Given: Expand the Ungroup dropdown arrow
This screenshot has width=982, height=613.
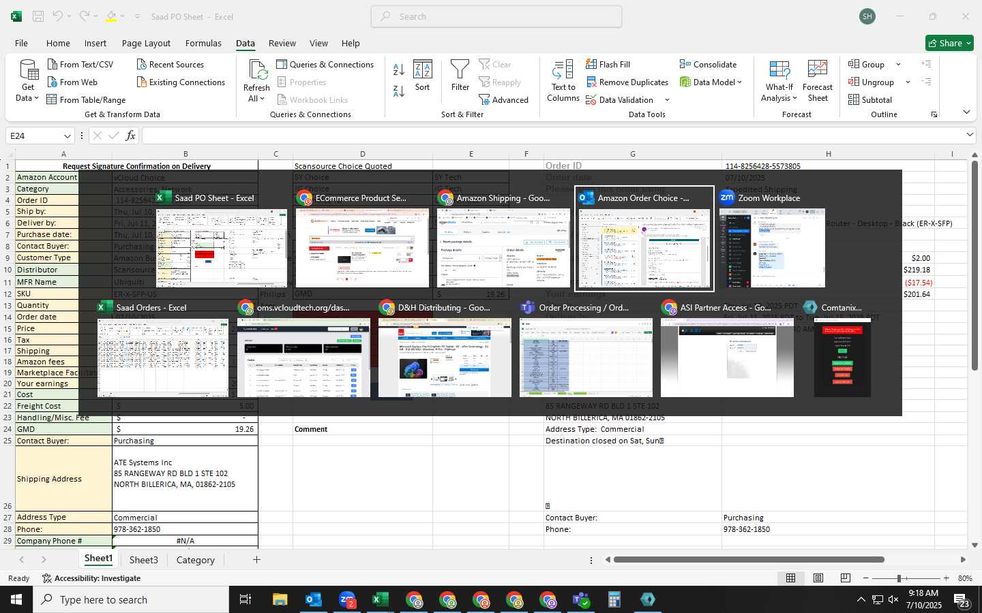Looking at the screenshot, I should pyautogui.click(x=908, y=82).
